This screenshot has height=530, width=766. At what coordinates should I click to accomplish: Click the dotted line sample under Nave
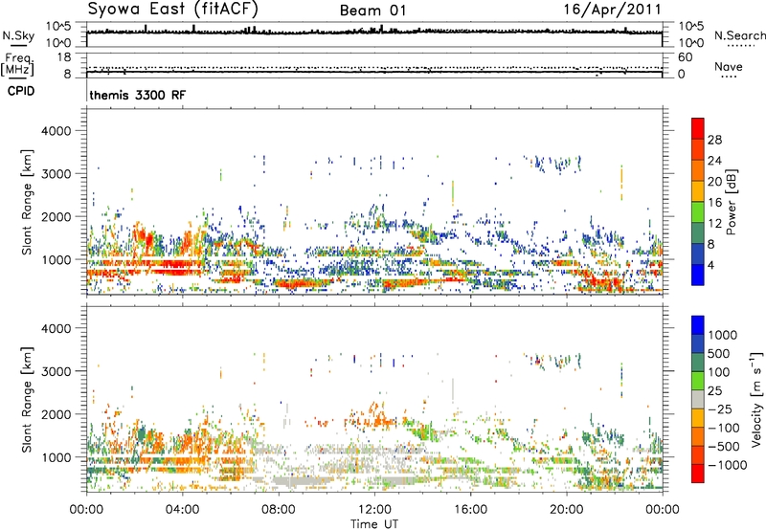click(729, 77)
